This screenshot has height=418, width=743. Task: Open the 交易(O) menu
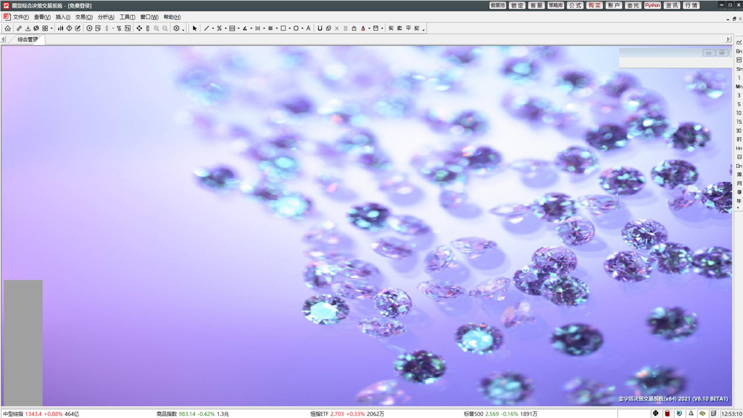point(84,17)
